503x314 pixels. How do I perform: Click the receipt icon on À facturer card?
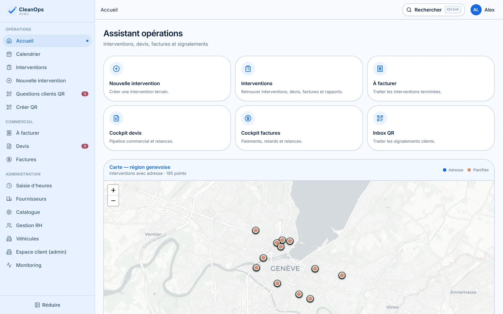[x=380, y=69]
